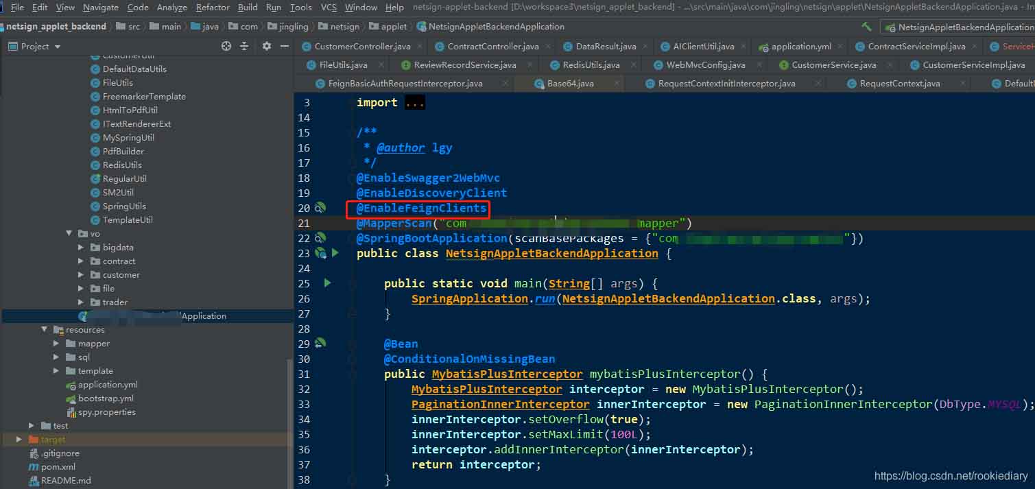Switch to the RedisUtils.java tab
The image size is (1035, 489).
click(591, 65)
